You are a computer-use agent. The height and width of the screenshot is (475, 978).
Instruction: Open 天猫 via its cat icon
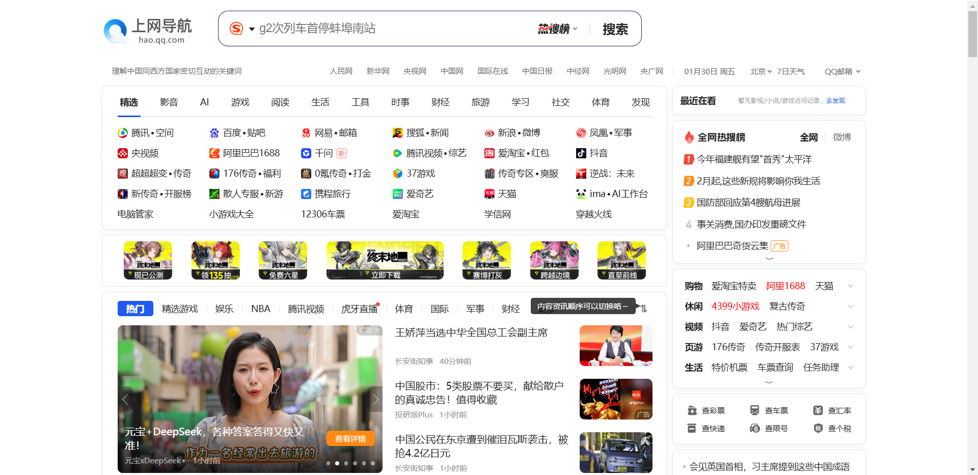coord(489,193)
